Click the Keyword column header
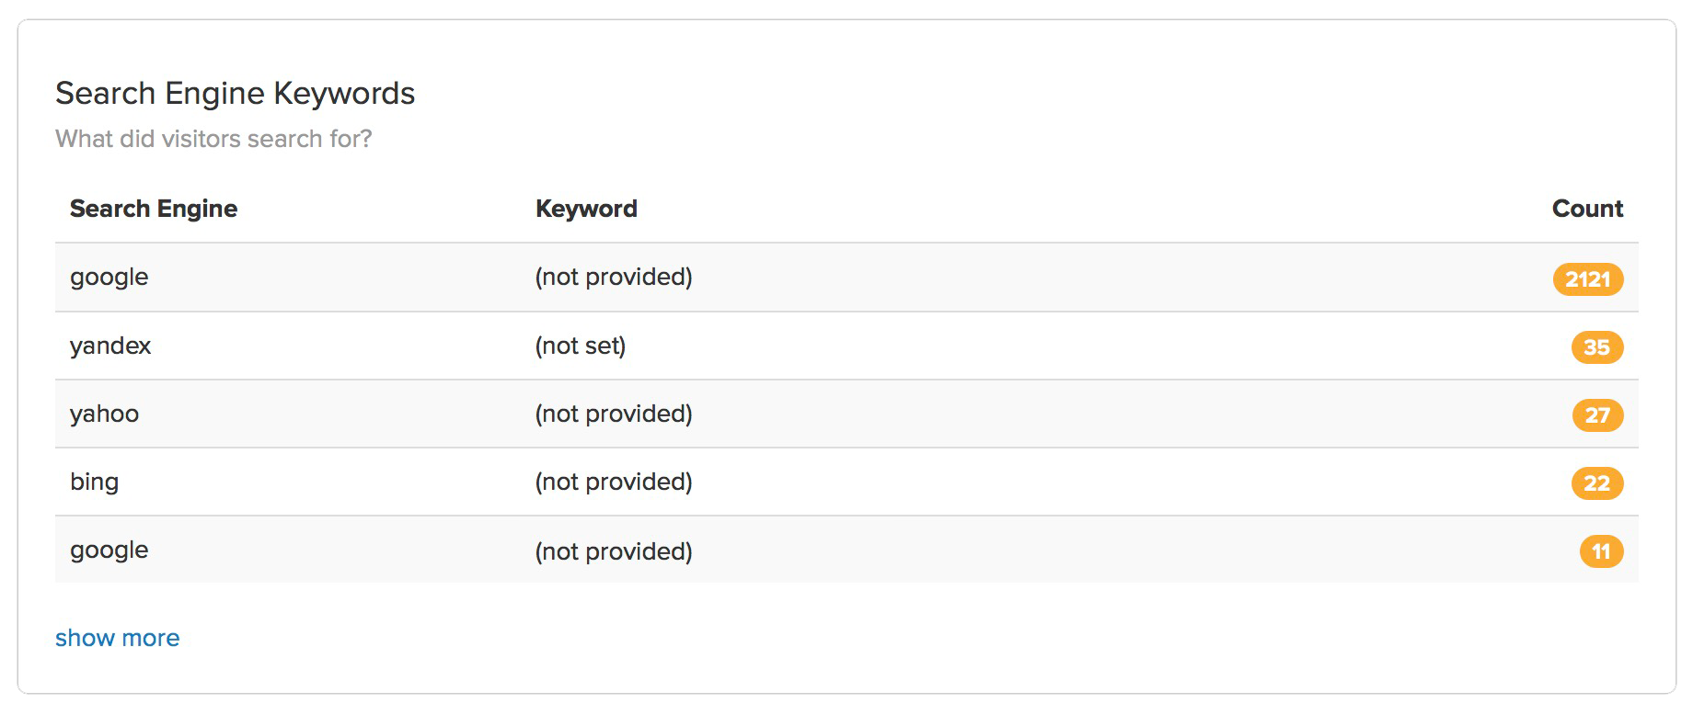 point(586,209)
